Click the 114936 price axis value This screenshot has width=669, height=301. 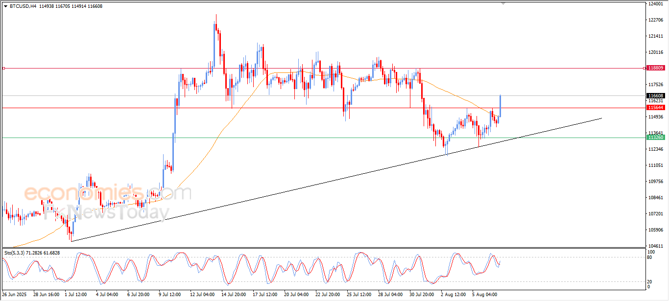656,117
